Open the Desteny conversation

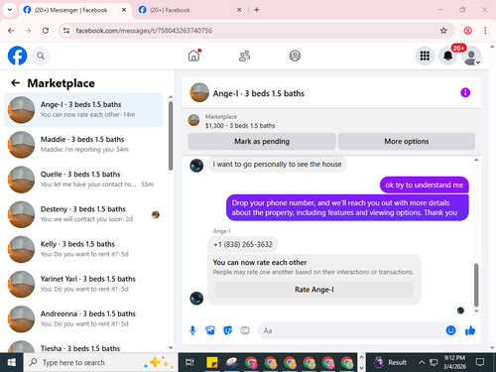coord(83,214)
